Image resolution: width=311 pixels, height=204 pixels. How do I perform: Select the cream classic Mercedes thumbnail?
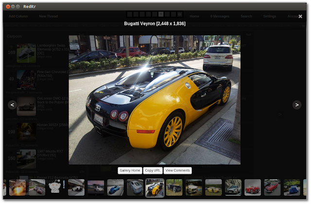tap(194, 187)
